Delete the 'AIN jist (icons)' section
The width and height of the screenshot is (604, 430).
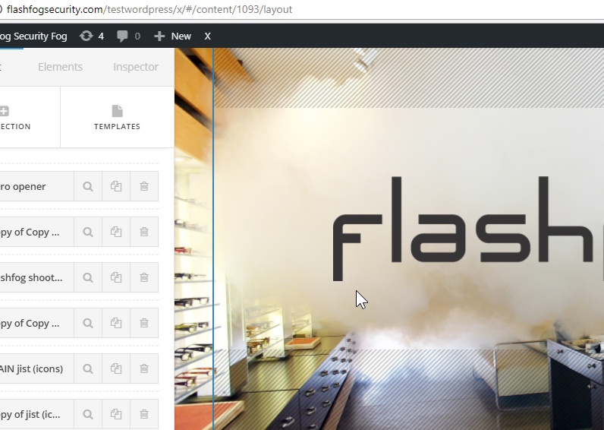(144, 368)
